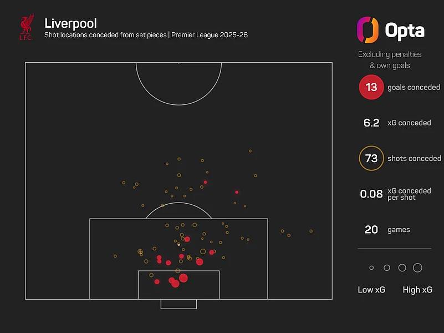Image resolution: width=444 pixels, height=333 pixels.
Task: Click the far-right shot marker outside the box
Action: 311,231
